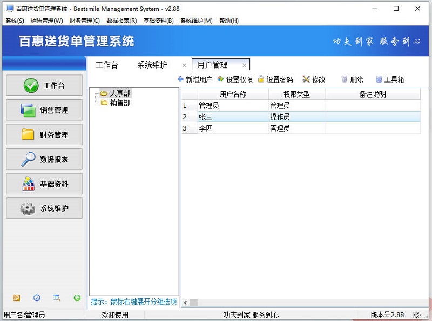The image size is (432, 321).
Task: Click the key icon in bottom sidebar
Action: pyautogui.click(x=16, y=297)
